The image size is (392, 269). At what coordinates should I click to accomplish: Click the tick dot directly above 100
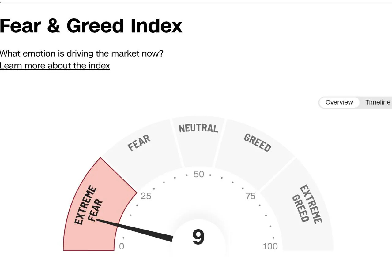[x=273, y=238]
